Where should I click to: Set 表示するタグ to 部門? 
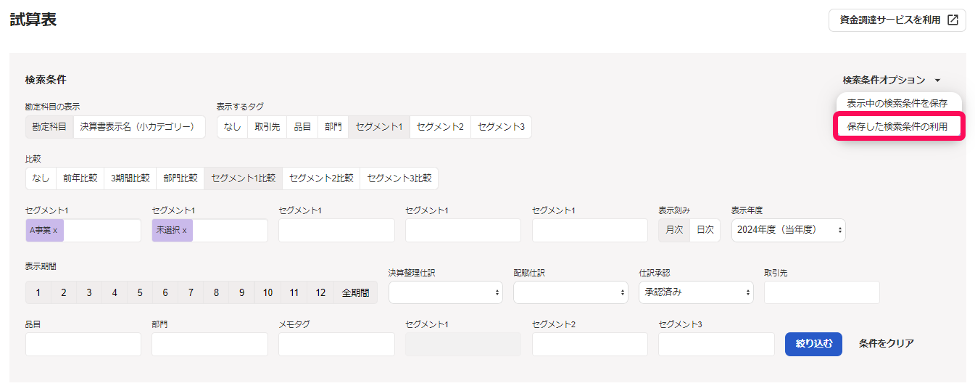point(333,127)
